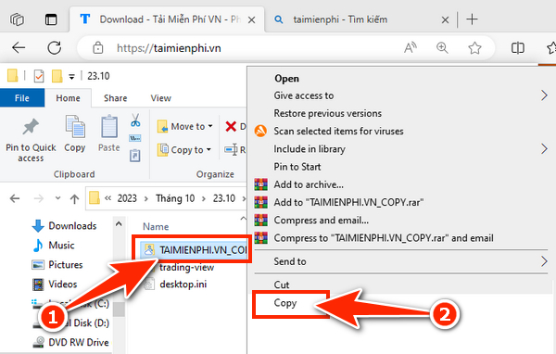Click the Cut scissors icon in ribbon
This screenshot has height=354, width=556.
click(x=135, y=120)
